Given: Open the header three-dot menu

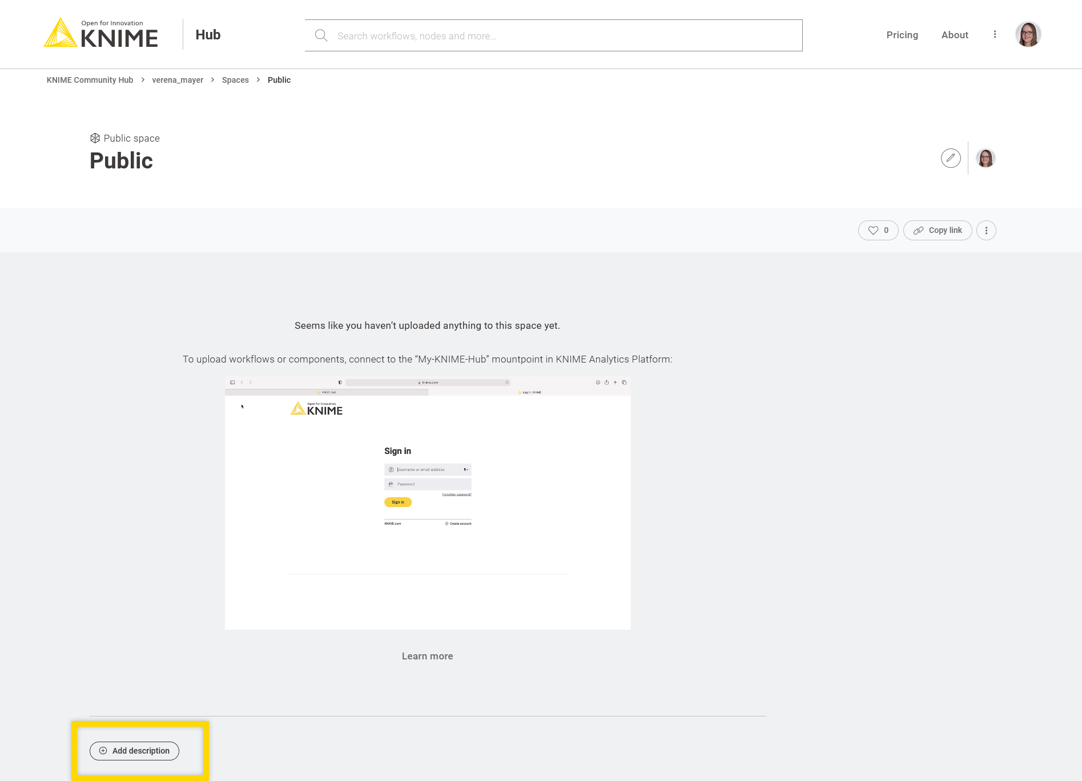Looking at the screenshot, I should coord(995,35).
